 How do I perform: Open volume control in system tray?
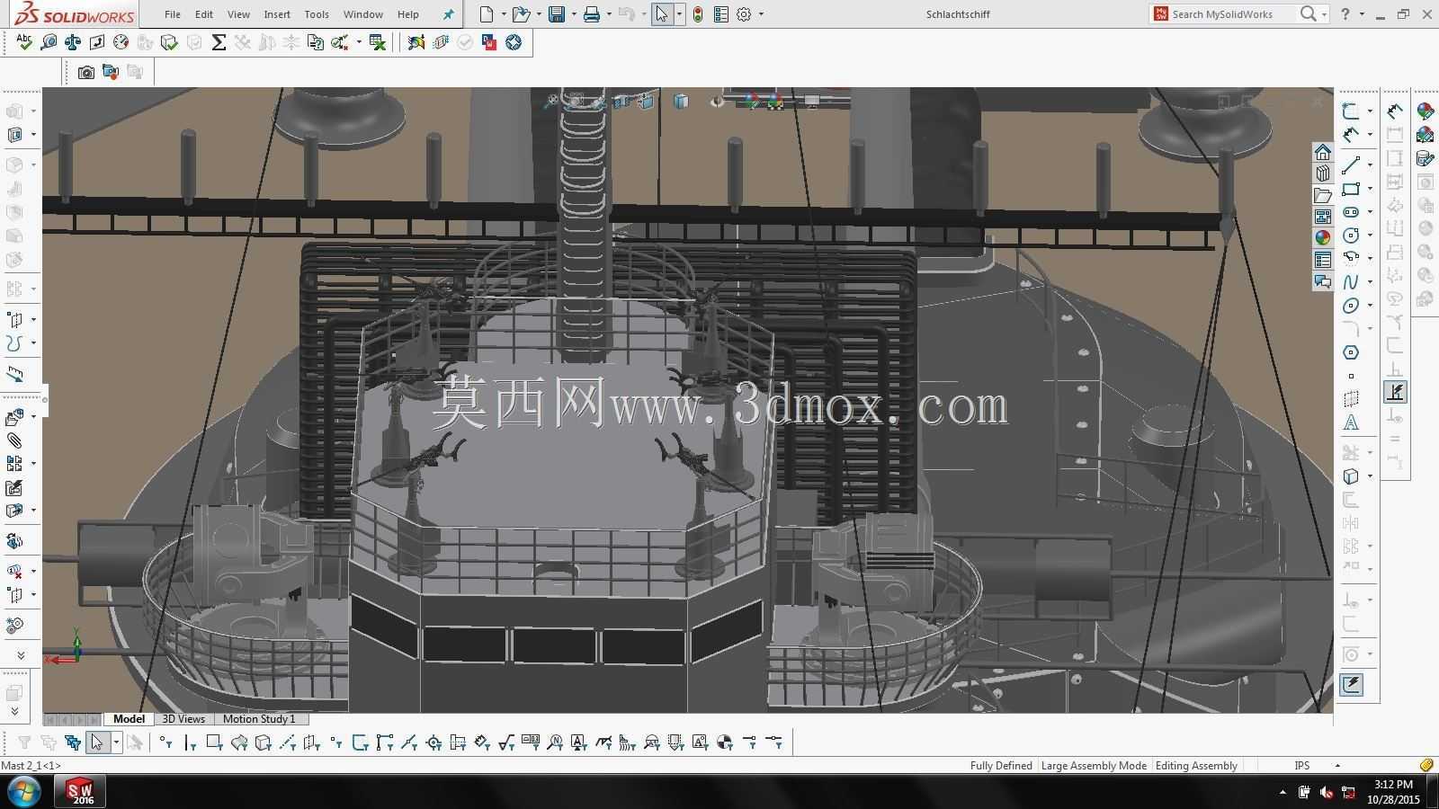tap(1327, 793)
